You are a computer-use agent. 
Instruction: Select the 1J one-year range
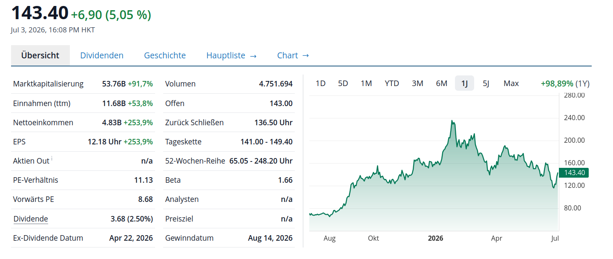pos(464,83)
